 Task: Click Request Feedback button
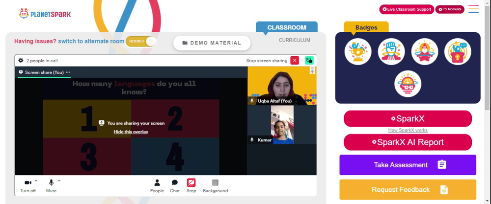point(408,190)
